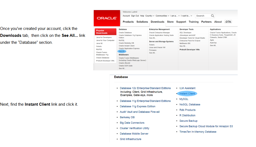Click the Popular Downloads red header
256x147 pixels.
(105, 32)
